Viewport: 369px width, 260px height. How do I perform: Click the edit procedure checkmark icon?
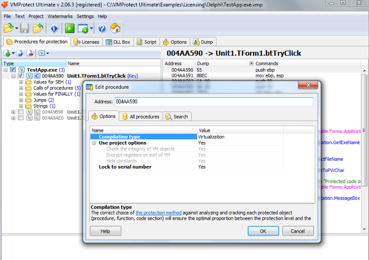pos(20,53)
